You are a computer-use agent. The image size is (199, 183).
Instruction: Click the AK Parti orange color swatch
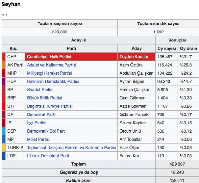pos(4,65)
